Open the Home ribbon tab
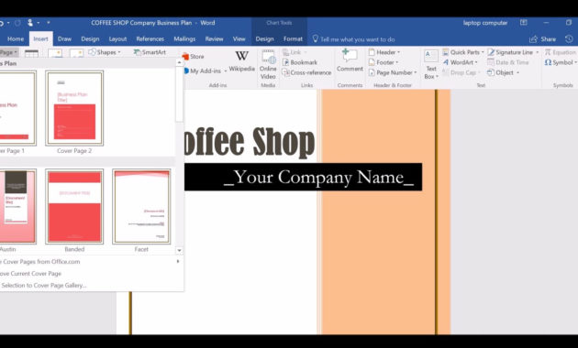 click(x=16, y=38)
